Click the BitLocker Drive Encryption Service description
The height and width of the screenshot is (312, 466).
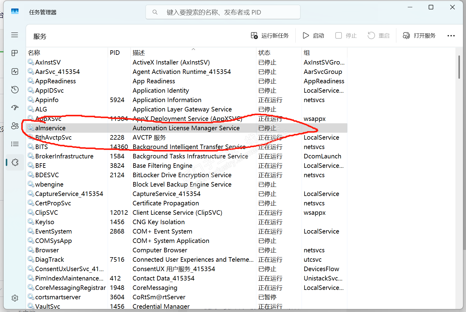(182, 175)
